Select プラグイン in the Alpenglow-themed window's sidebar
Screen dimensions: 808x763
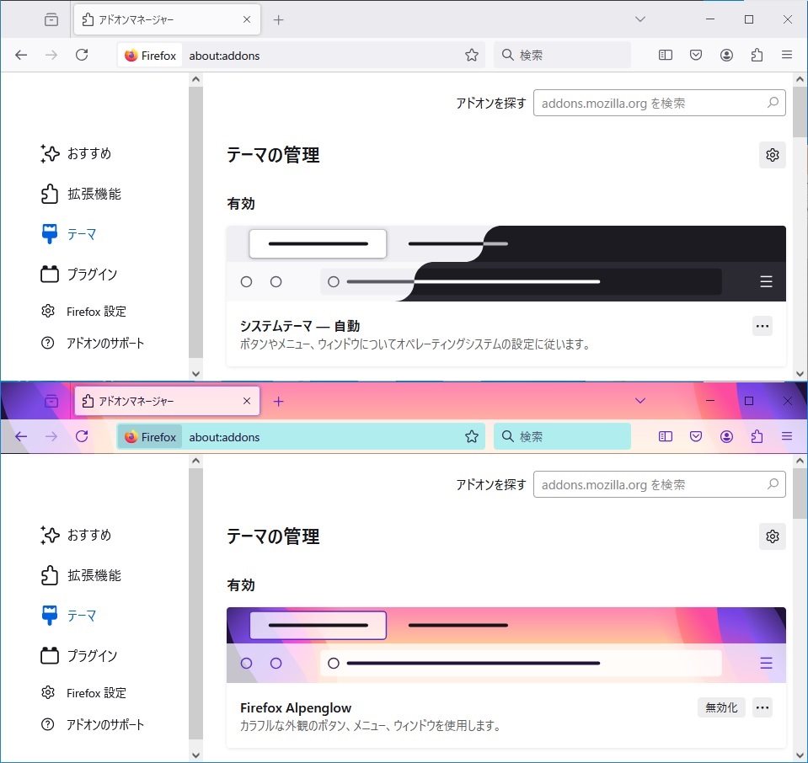tap(92, 655)
